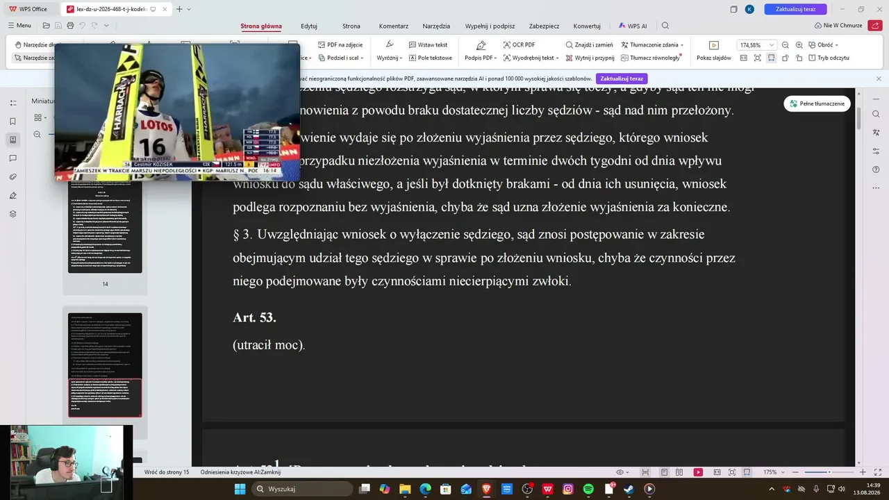Activate Pełne tłumaczenie full translation pill
889x500 pixels.
tap(817, 103)
